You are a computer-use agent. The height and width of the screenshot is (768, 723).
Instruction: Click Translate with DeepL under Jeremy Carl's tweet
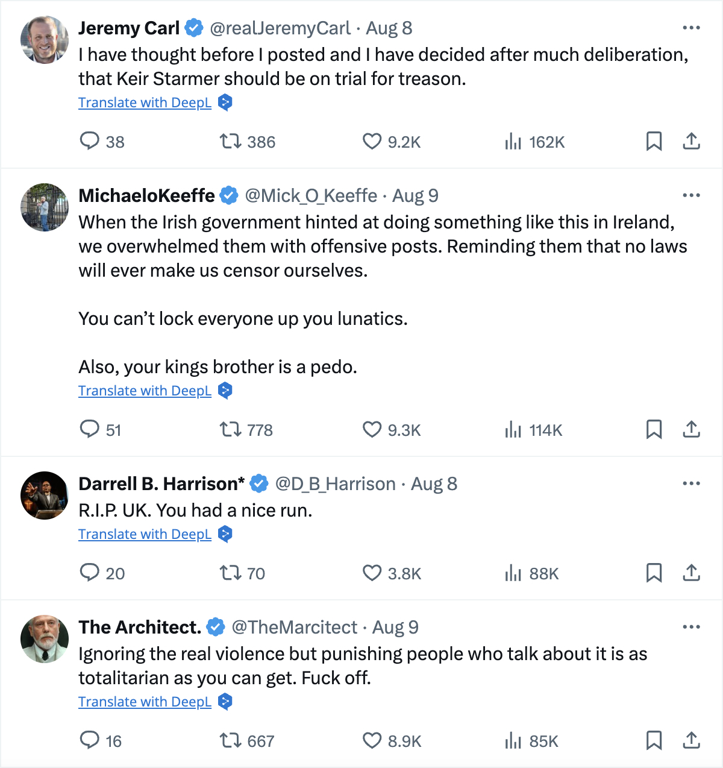tap(145, 102)
